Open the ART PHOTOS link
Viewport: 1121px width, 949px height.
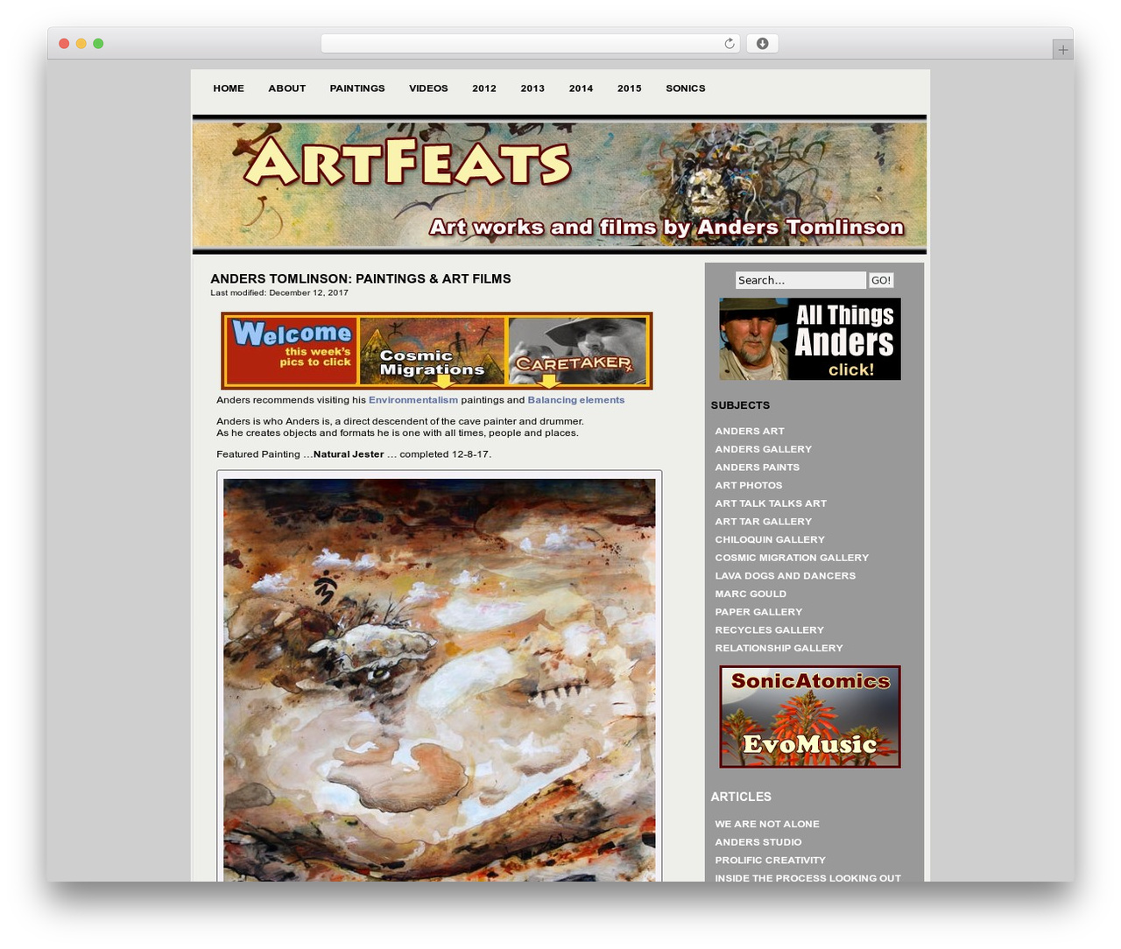[749, 485]
